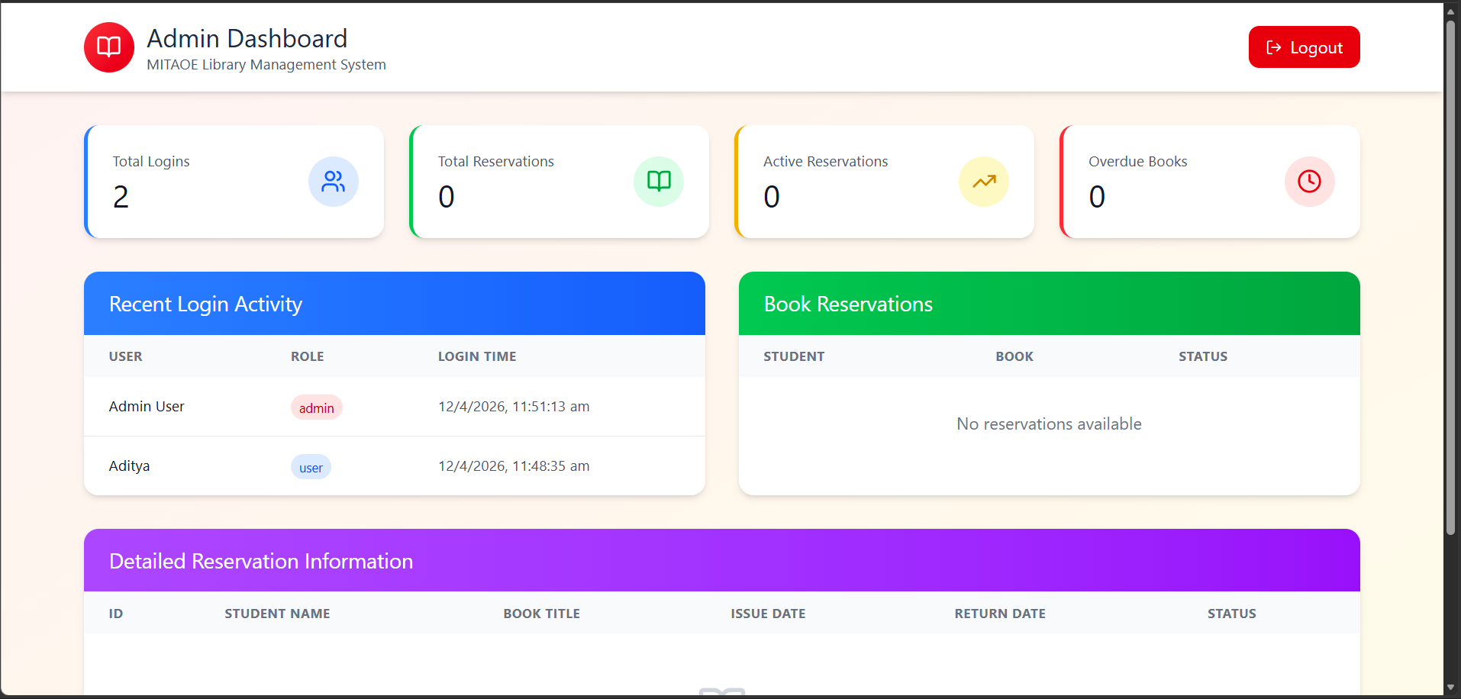Click the ROLE column header
This screenshot has height=699, width=1461.
pyautogui.click(x=308, y=356)
